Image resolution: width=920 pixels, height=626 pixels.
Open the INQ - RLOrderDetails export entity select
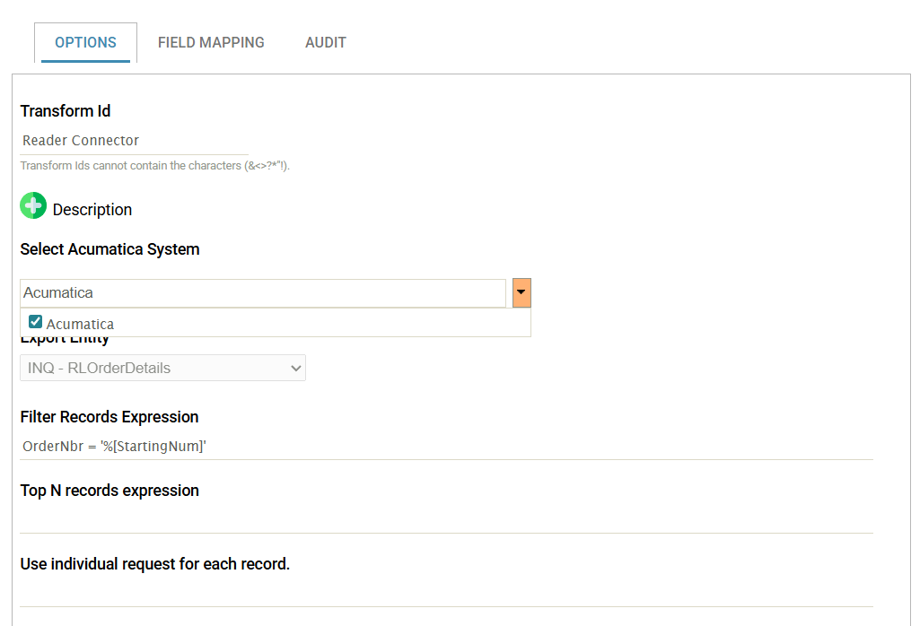(x=153, y=368)
